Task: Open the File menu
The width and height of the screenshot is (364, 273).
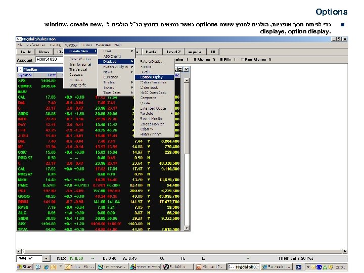Action: pyautogui.click(x=20, y=45)
